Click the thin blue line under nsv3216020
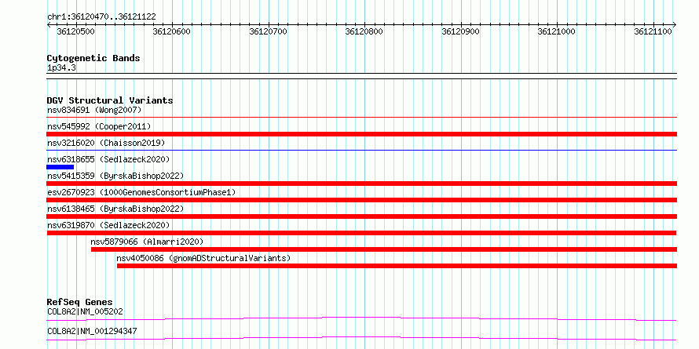Screen dimensions: 699x349 point(361,151)
